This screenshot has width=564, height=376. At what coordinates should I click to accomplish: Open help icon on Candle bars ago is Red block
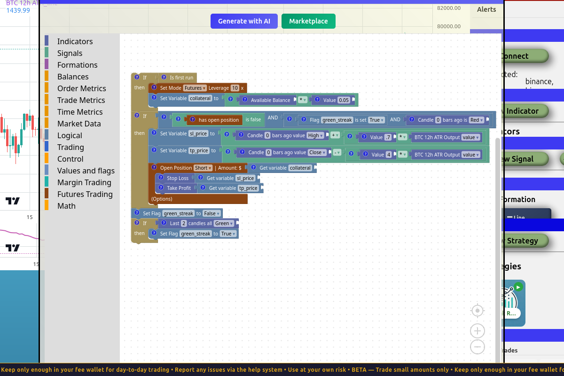pyautogui.click(x=411, y=119)
